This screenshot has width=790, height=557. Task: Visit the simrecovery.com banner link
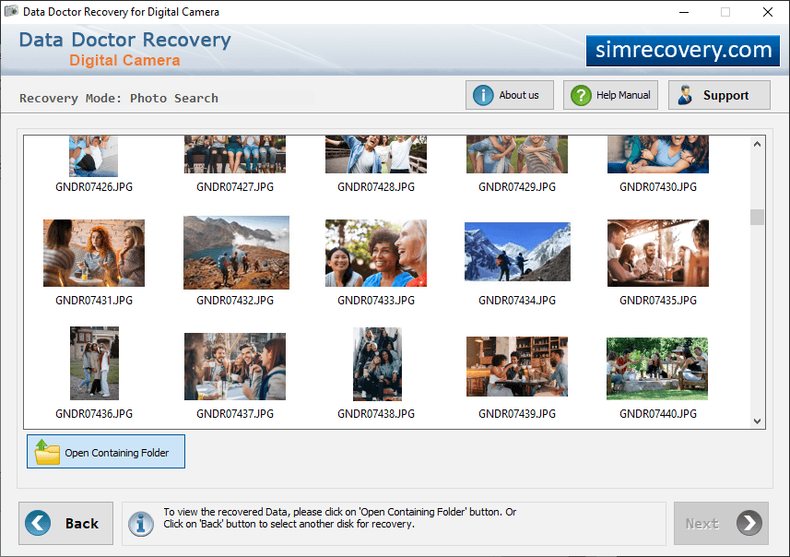[683, 51]
